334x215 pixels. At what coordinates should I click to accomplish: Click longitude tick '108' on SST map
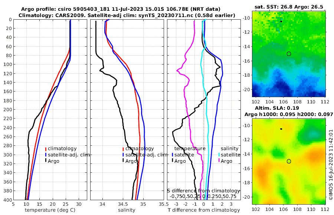pyautogui.click(x=297, y=102)
